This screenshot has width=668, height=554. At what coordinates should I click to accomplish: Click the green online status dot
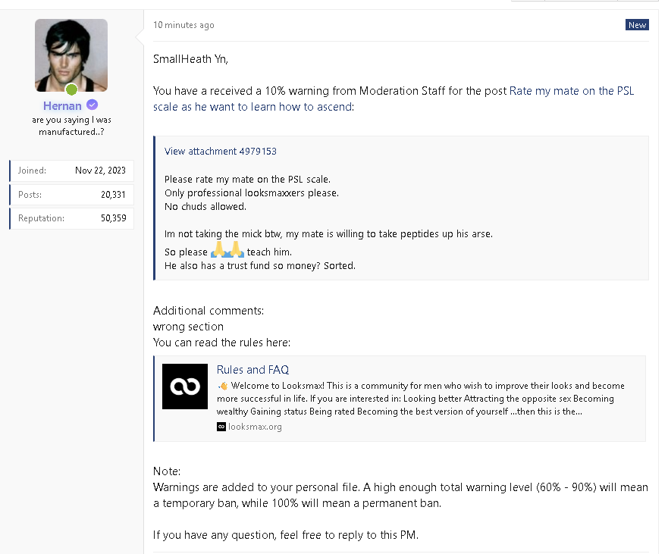coord(71,89)
